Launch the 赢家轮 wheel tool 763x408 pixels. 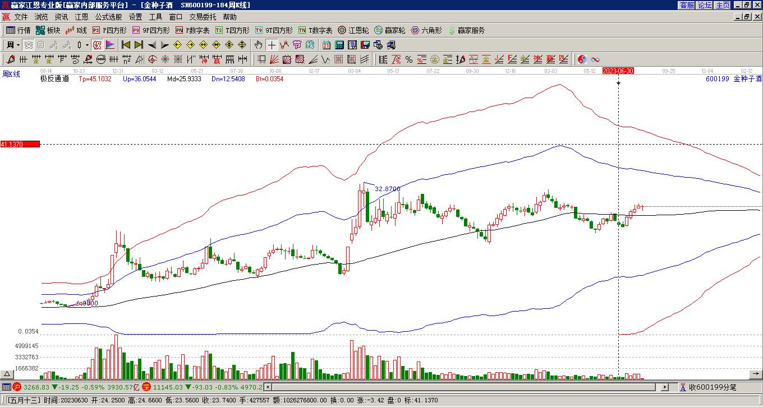click(x=390, y=30)
